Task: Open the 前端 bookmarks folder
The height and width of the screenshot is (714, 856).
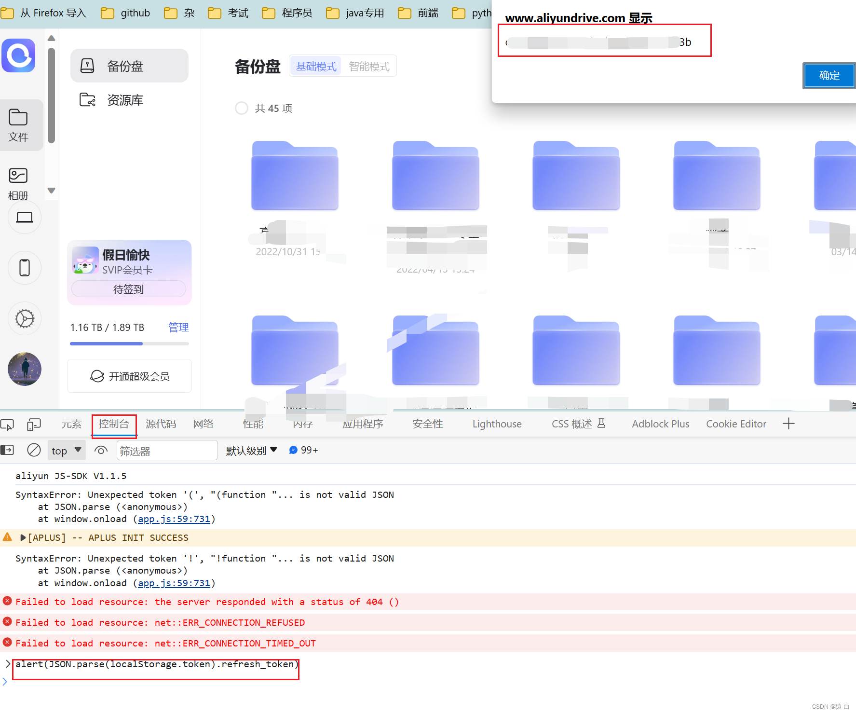Action: tap(418, 13)
